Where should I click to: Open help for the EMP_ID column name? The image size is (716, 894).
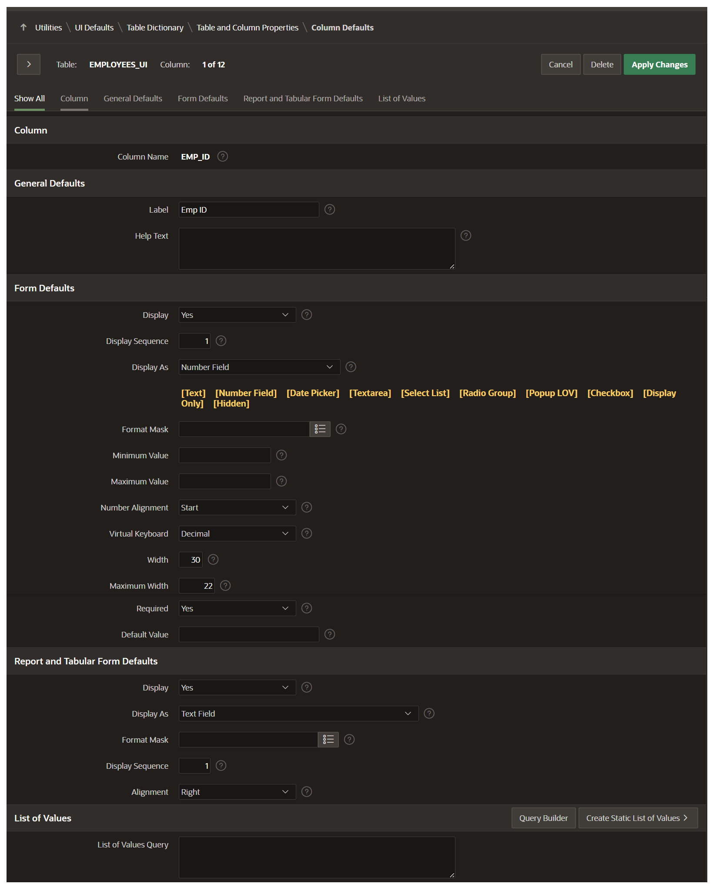[x=222, y=157]
